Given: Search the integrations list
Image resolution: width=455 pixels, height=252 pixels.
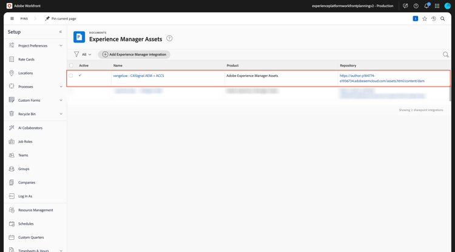Looking at the screenshot, I should pos(445,55).
